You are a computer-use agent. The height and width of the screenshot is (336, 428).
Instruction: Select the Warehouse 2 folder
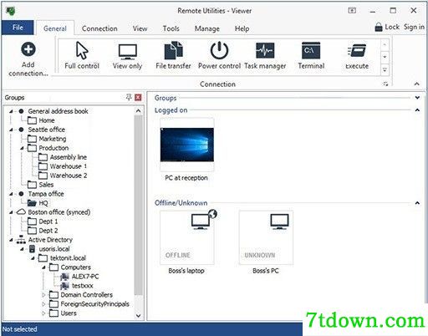[x=63, y=176]
